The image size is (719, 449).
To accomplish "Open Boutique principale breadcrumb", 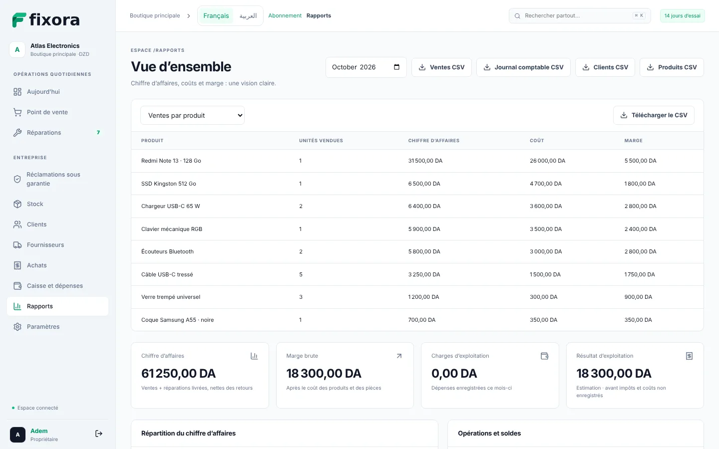I will point(155,16).
